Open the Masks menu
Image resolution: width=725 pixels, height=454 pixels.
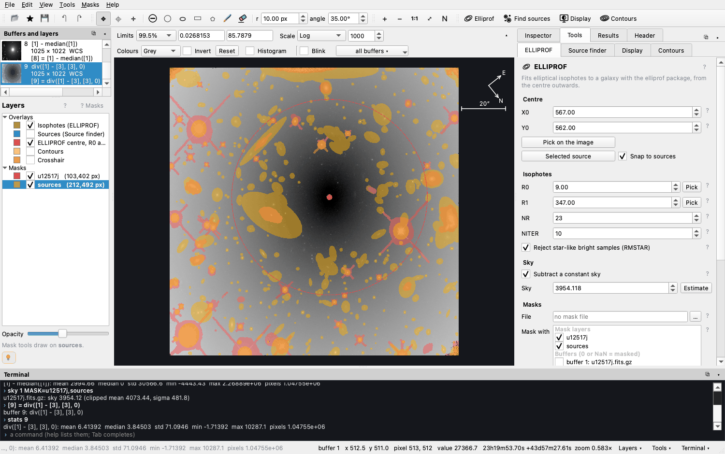[90, 4]
